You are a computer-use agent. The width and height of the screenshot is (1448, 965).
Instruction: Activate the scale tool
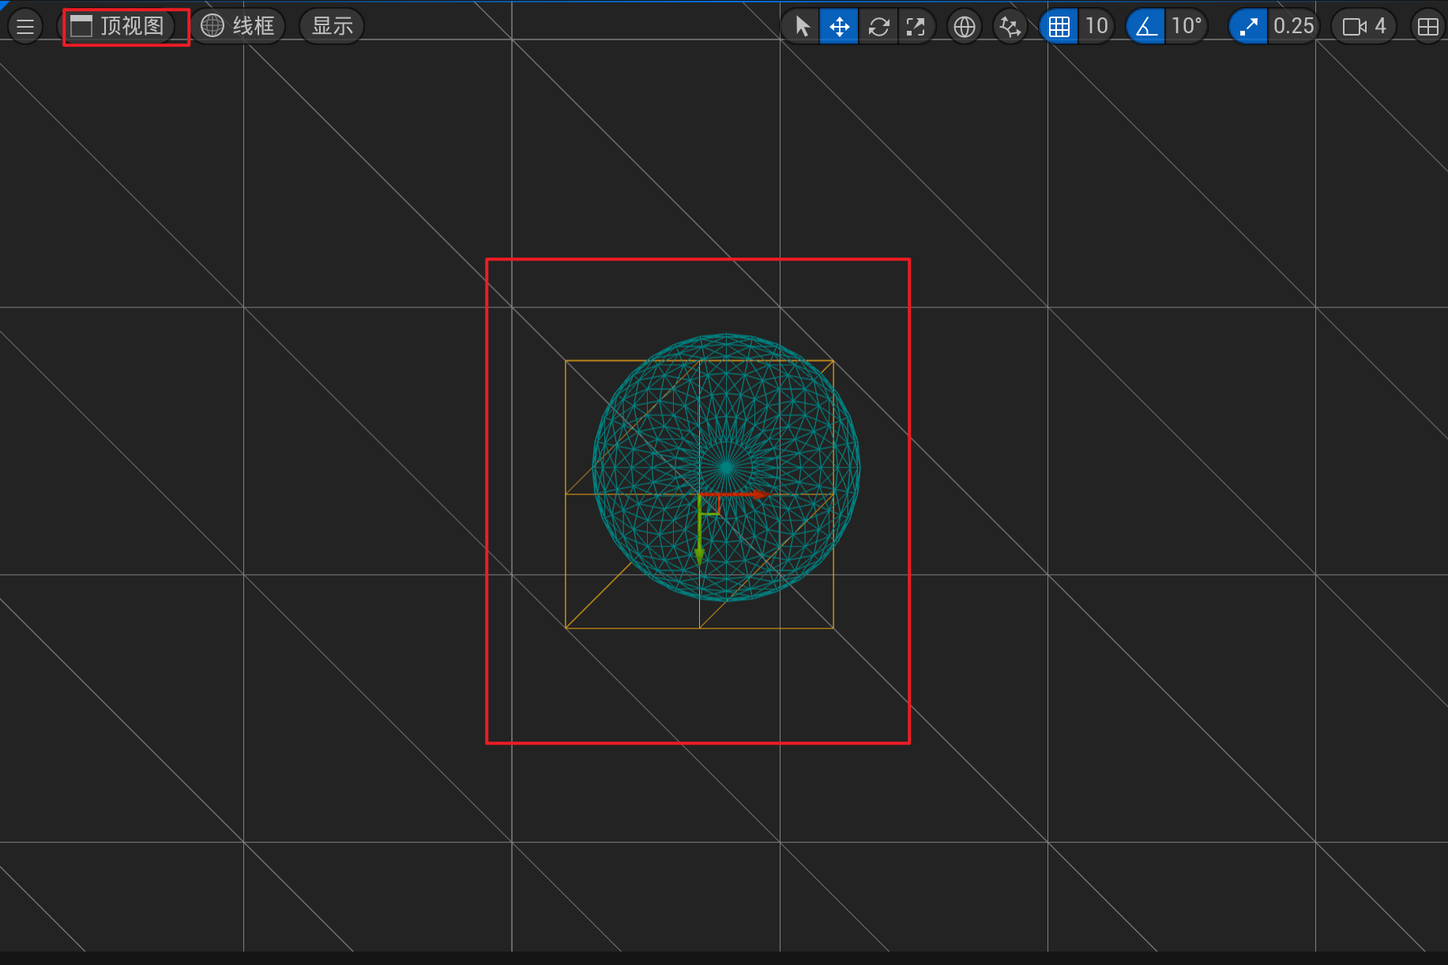[x=916, y=26]
